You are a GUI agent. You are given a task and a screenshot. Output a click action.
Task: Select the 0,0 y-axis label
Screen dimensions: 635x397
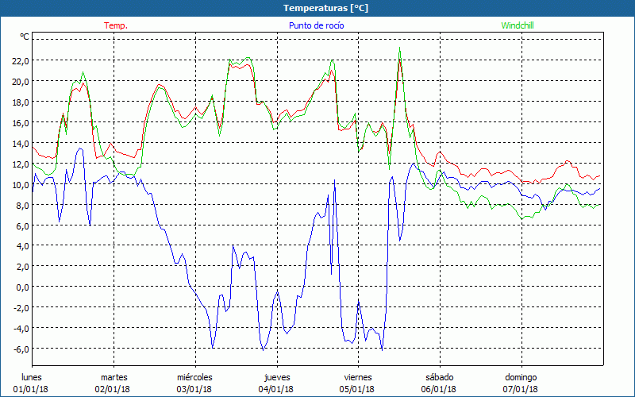point(21,287)
